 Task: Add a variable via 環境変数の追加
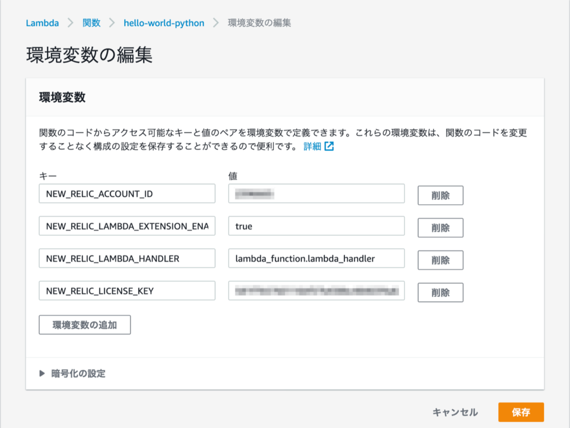(x=84, y=325)
